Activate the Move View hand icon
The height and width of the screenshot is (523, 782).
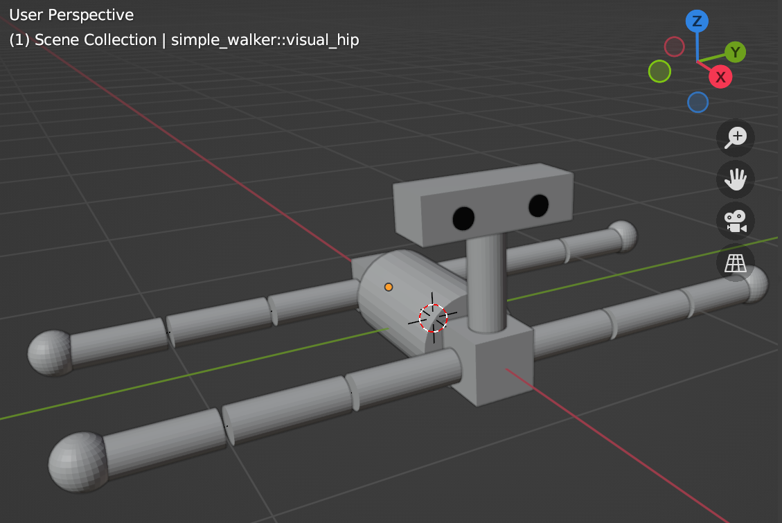pyautogui.click(x=735, y=179)
